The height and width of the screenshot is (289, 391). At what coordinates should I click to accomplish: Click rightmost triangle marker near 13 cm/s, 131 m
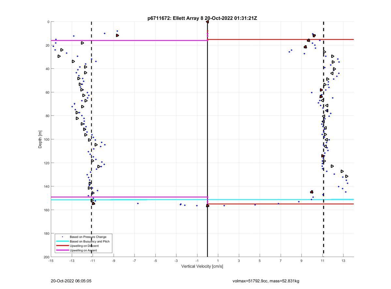[x=347, y=176]
